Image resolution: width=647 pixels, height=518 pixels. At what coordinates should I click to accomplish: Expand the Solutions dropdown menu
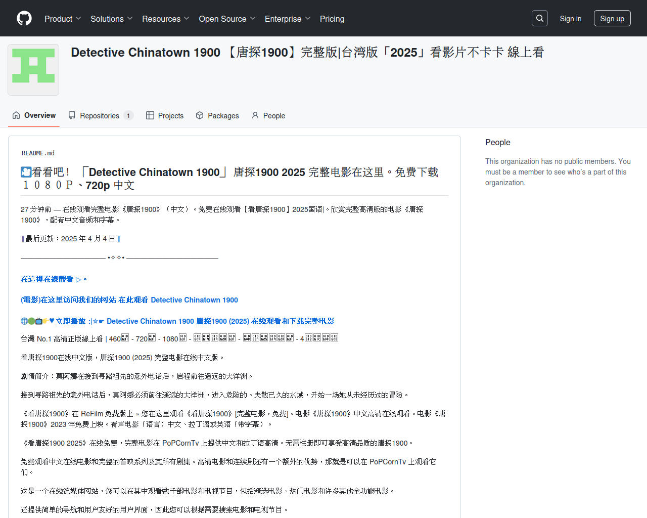pyautogui.click(x=112, y=19)
